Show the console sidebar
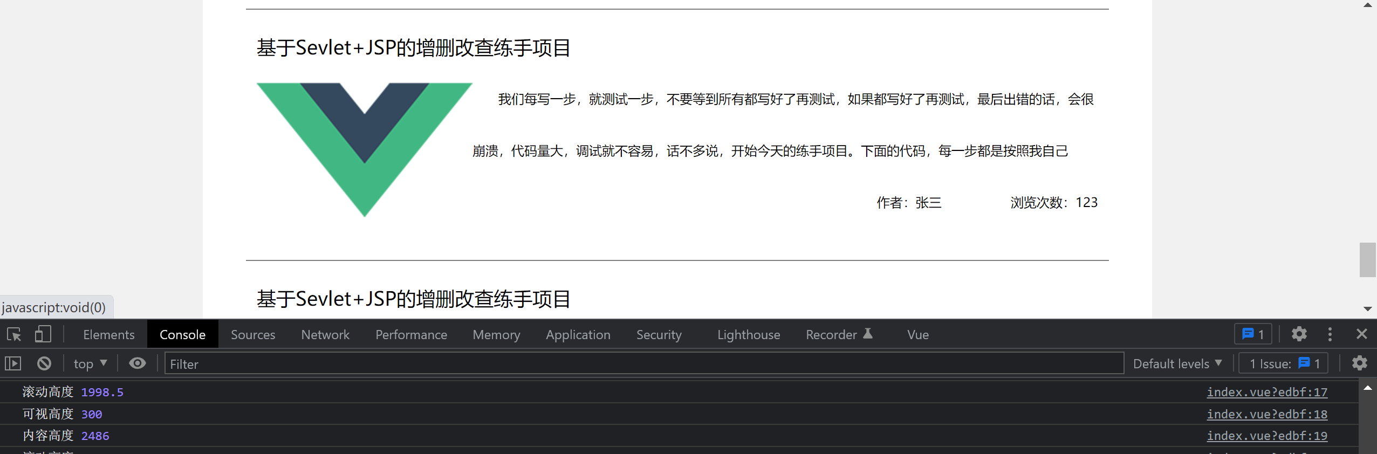Image resolution: width=1377 pixels, height=454 pixels. click(13, 364)
